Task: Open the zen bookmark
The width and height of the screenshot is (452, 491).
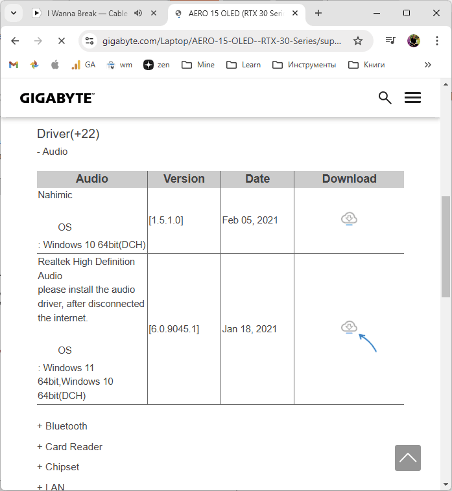Action: (x=156, y=65)
